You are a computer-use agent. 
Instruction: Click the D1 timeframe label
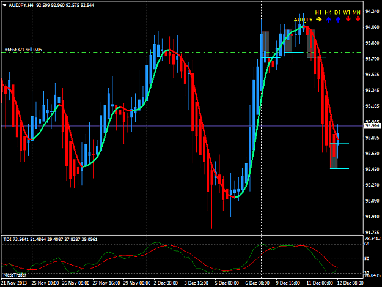pyautogui.click(x=337, y=12)
